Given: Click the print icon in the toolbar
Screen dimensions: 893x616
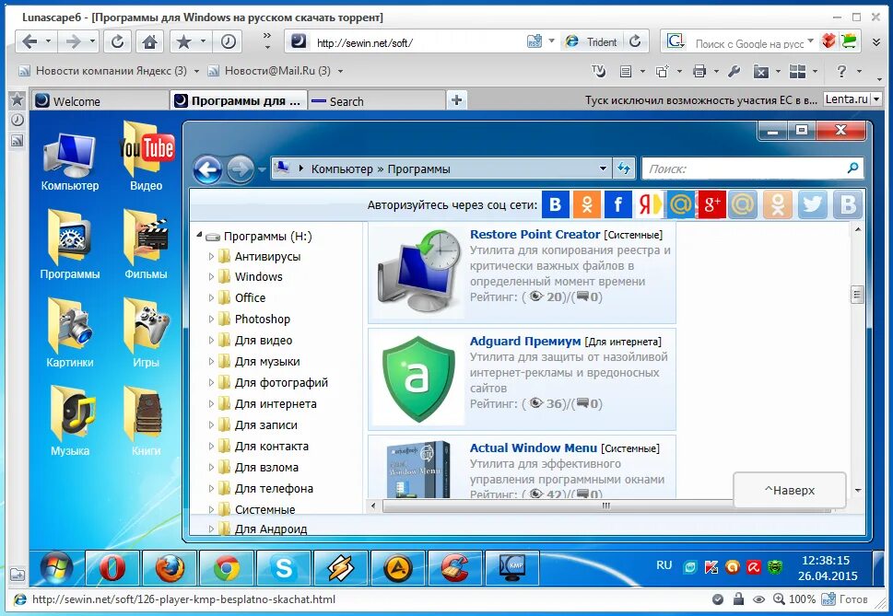Looking at the screenshot, I should tap(699, 71).
